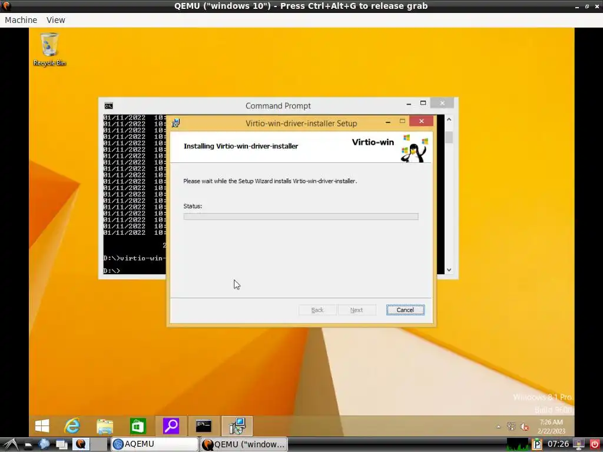Click the Command Prompt scroll down arrow
Viewport: 603px width, 452px height.
tap(449, 270)
